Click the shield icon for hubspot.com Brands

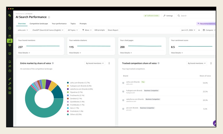123,92
